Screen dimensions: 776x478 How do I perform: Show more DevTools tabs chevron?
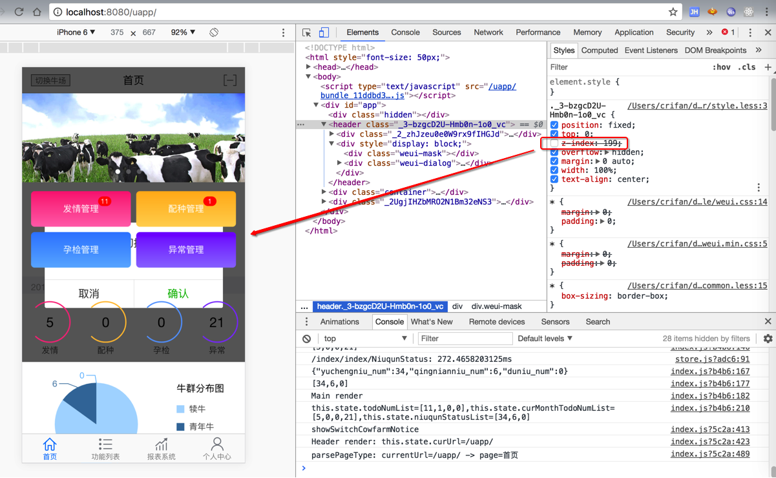coord(709,32)
